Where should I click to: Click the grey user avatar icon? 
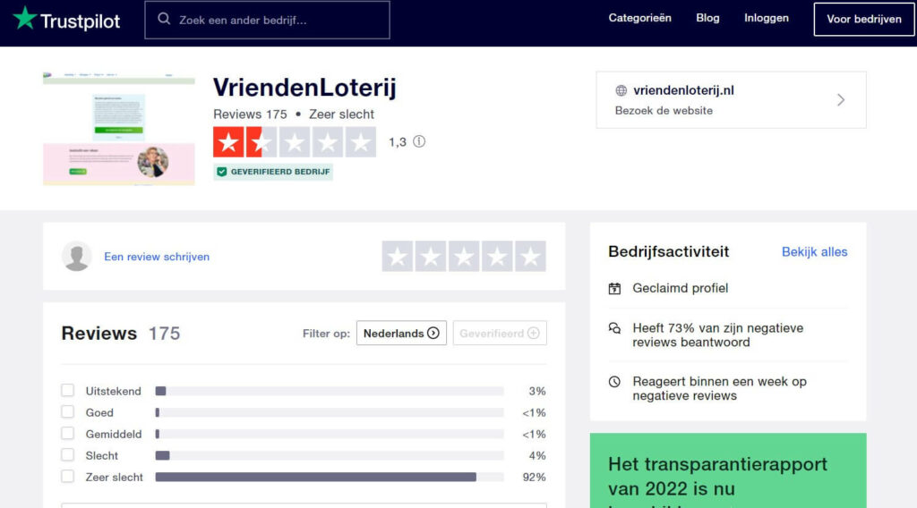(77, 257)
